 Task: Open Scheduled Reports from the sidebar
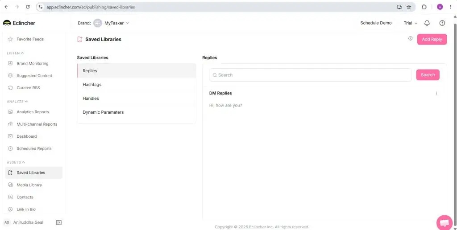coord(34,148)
